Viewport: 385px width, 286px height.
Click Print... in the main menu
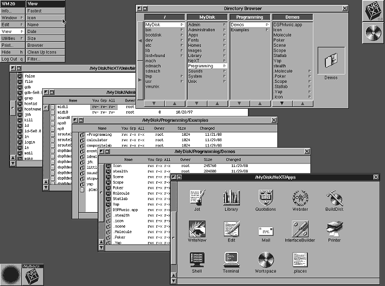[12, 45]
